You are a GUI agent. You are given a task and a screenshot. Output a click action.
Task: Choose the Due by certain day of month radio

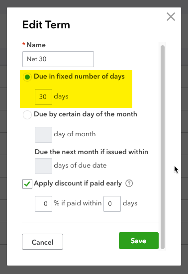pos(27,115)
